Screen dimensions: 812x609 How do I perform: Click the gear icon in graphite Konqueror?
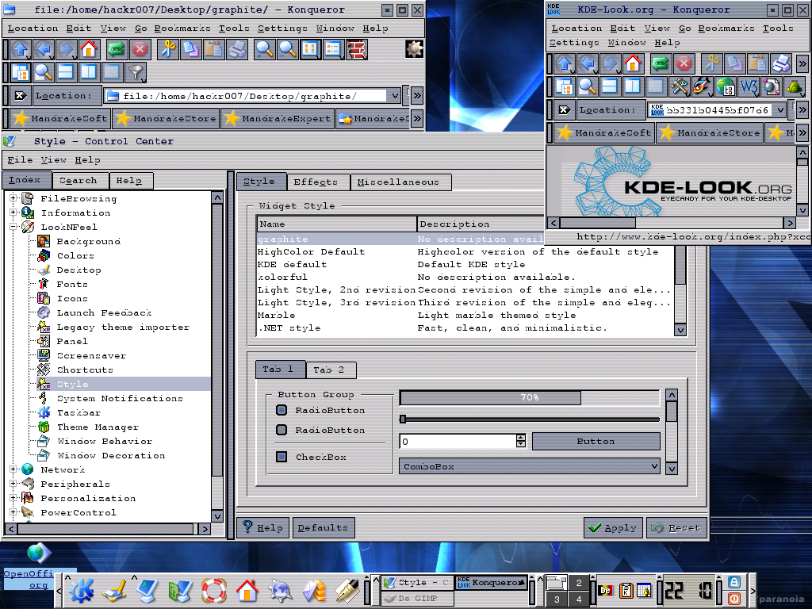414,49
